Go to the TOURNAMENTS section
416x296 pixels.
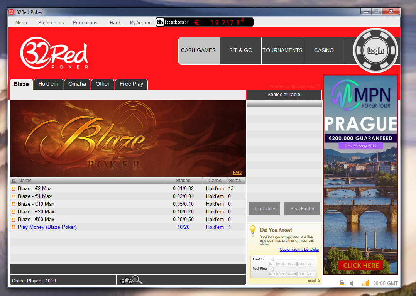(x=282, y=51)
